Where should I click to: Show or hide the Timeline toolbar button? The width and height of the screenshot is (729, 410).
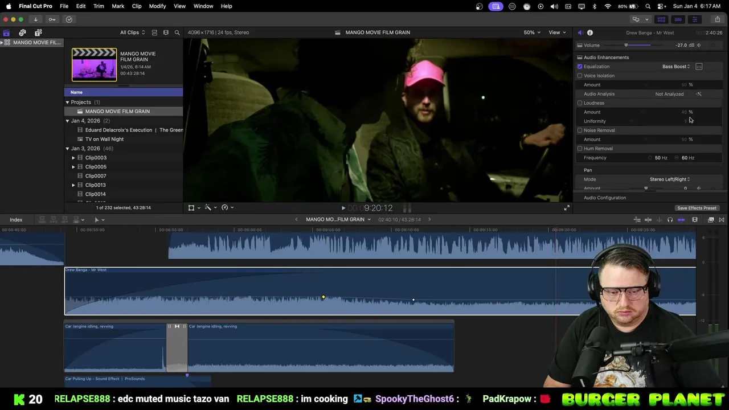coord(678,19)
